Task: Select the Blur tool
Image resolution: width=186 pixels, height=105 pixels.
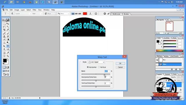Action: pos(4,42)
